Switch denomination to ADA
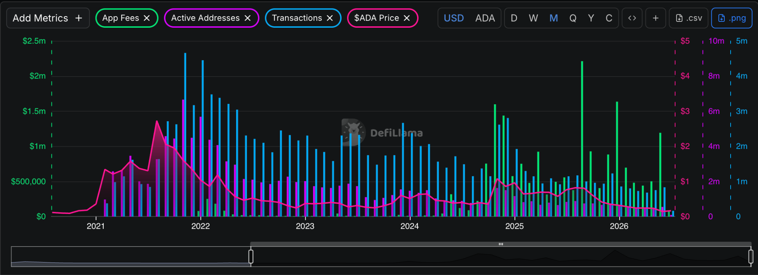Viewport: 758px width, 275px height. (x=485, y=18)
